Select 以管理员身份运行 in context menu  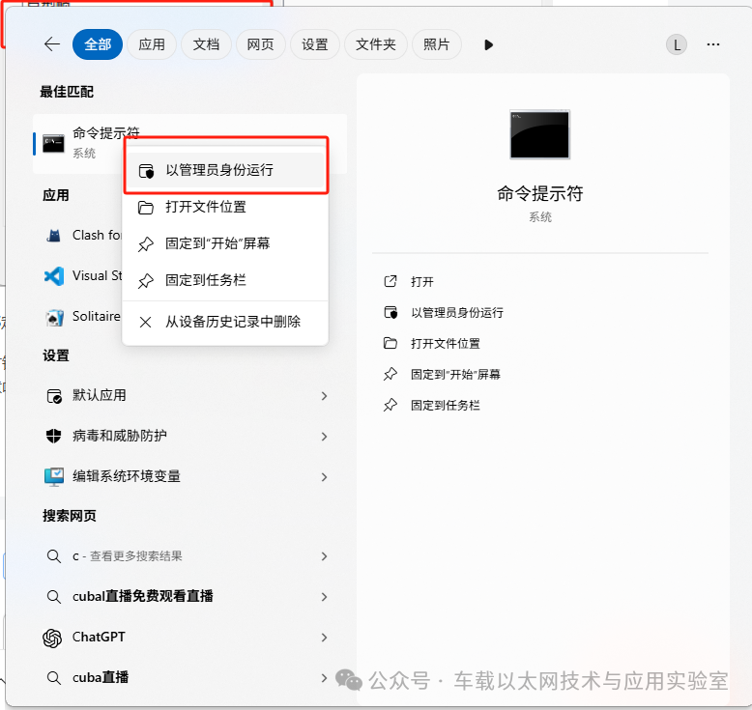[x=225, y=170]
